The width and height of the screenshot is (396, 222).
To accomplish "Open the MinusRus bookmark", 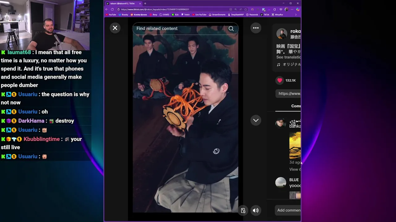I will click(x=277, y=14).
